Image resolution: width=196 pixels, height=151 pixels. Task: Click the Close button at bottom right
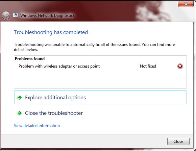178,142
